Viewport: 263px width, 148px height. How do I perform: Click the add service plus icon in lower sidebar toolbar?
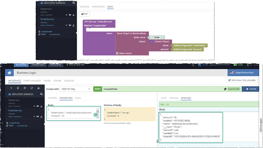pos(11,88)
